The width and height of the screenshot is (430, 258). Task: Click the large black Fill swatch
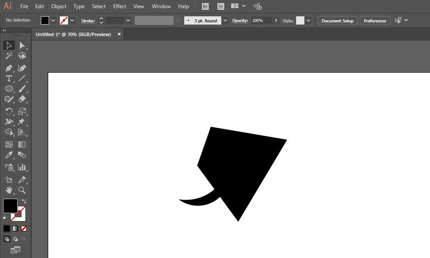pos(10,206)
